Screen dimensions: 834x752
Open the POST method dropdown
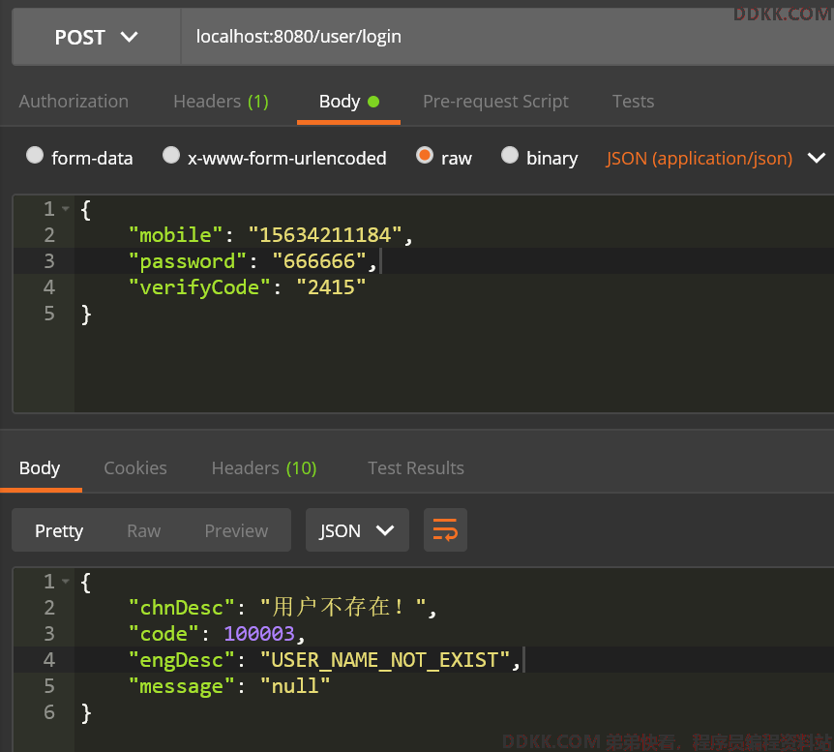(96, 38)
